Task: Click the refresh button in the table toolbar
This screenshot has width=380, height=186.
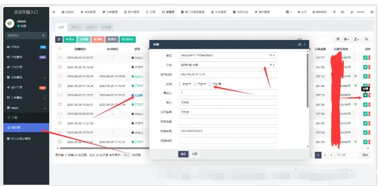Action: (59, 39)
